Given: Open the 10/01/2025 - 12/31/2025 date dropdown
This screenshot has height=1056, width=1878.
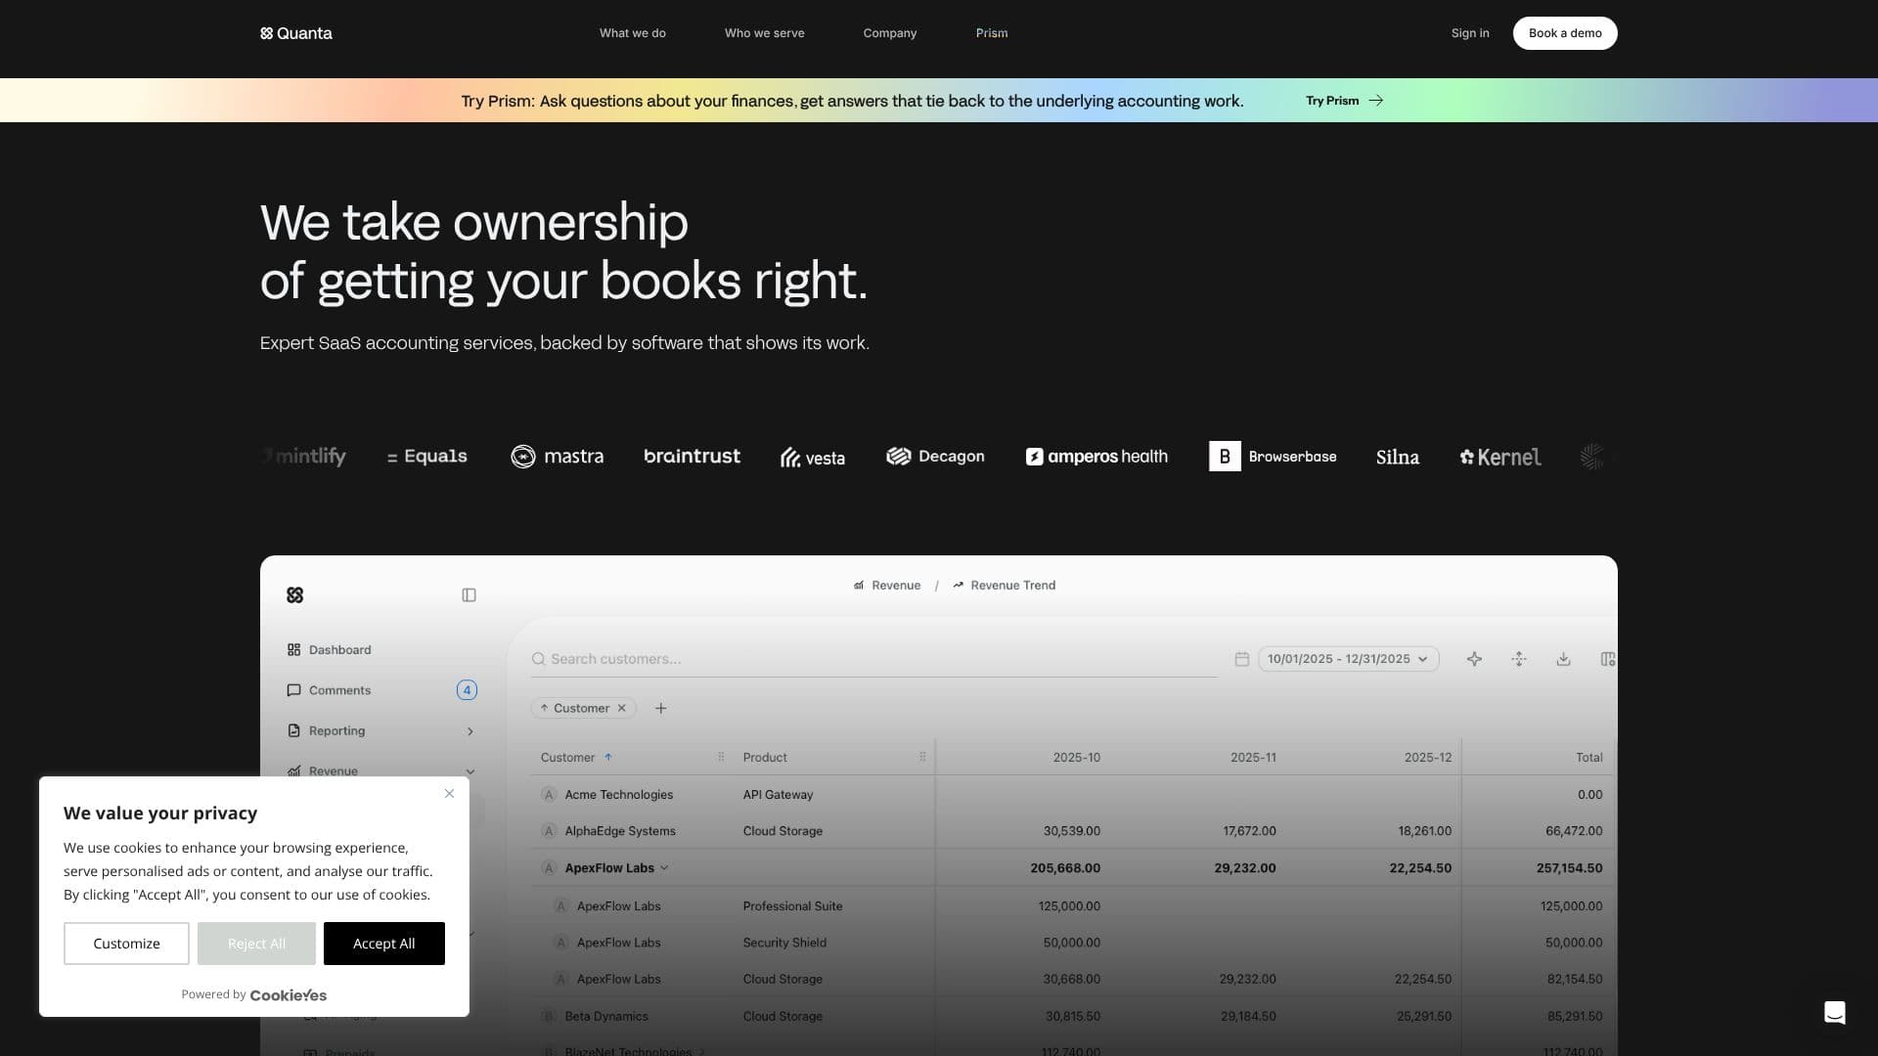Looking at the screenshot, I should pos(1348,659).
